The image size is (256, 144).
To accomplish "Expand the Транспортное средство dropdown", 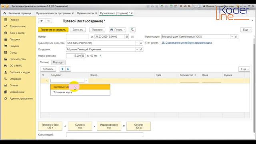I will [x=137, y=43].
